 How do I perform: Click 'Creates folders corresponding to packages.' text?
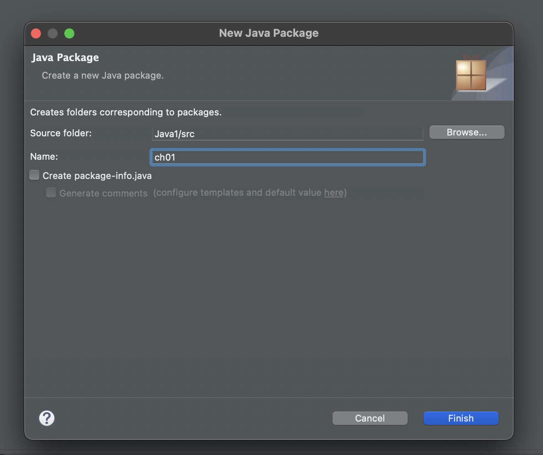[126, 112]
